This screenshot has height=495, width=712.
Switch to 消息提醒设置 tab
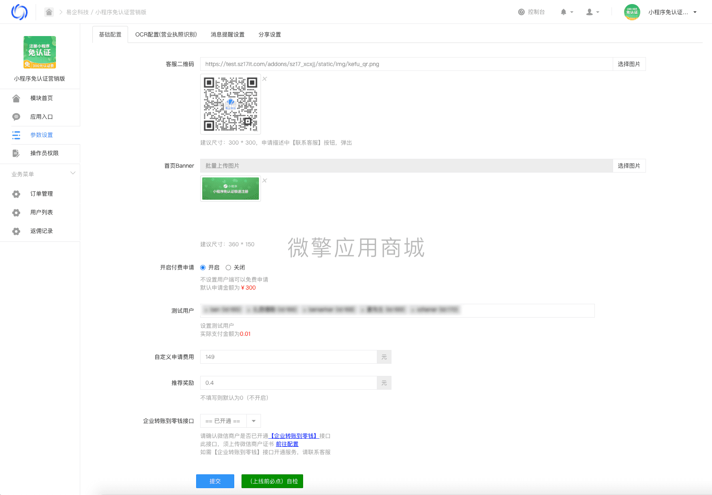228,34
